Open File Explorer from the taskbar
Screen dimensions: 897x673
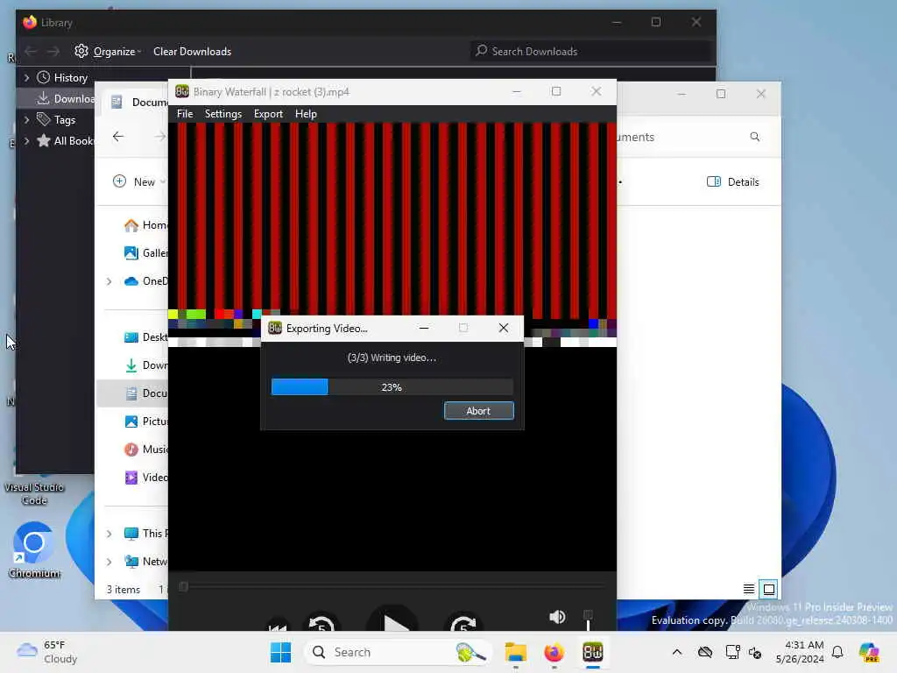click(x=515, y=652)
